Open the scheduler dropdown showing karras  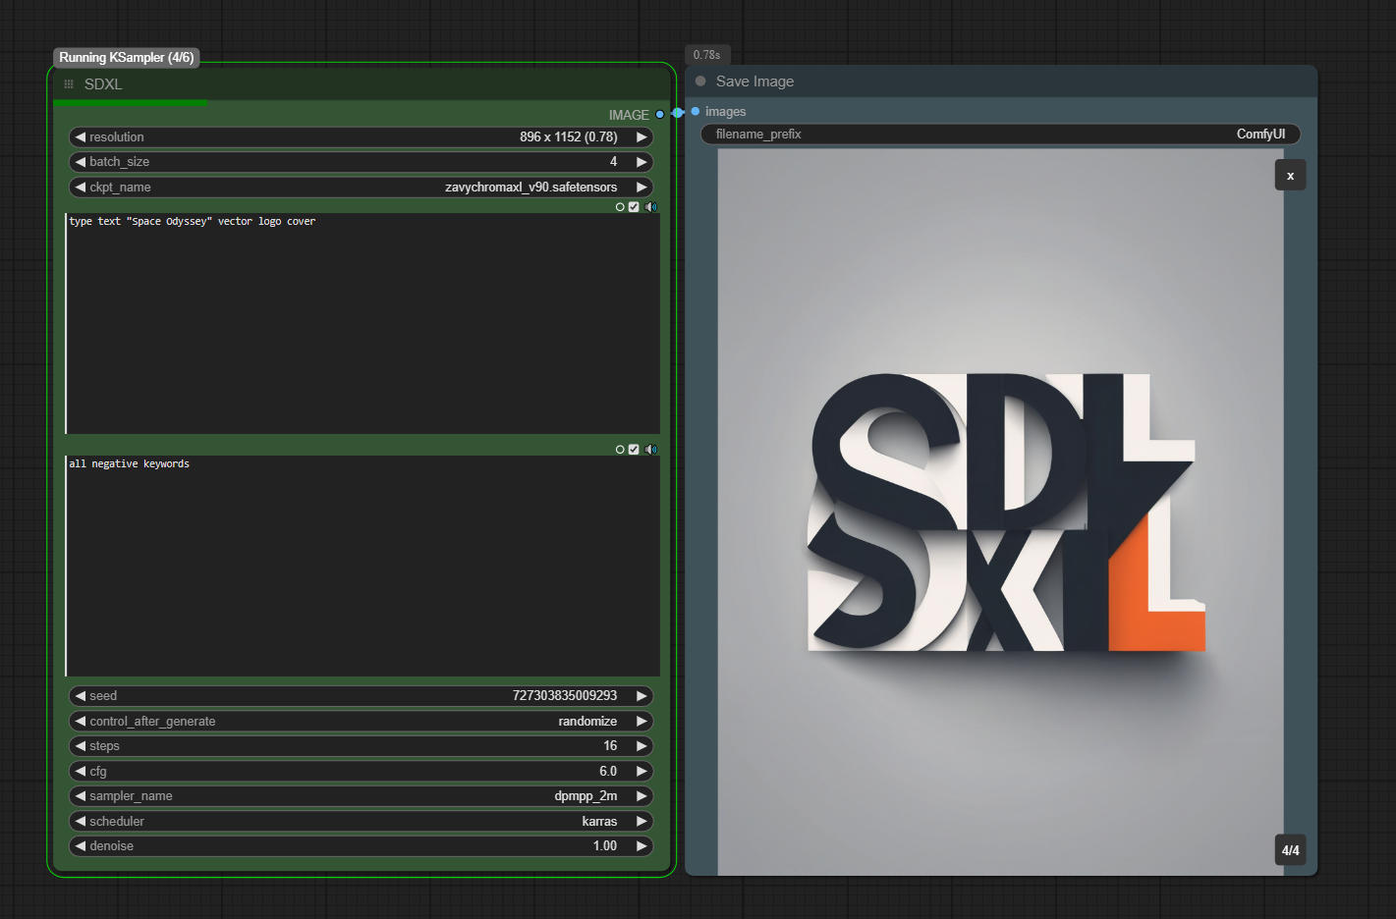pos(361,822)
